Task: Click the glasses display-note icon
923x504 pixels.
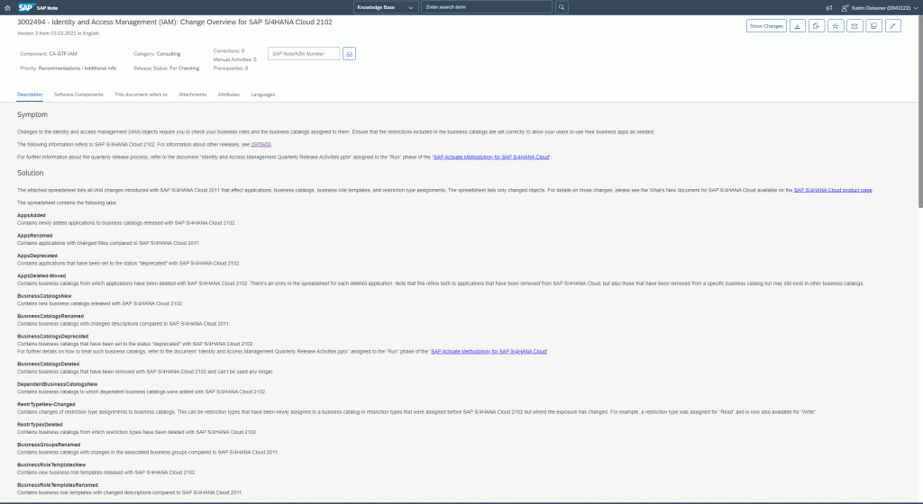Action: [x=349, y=53]
